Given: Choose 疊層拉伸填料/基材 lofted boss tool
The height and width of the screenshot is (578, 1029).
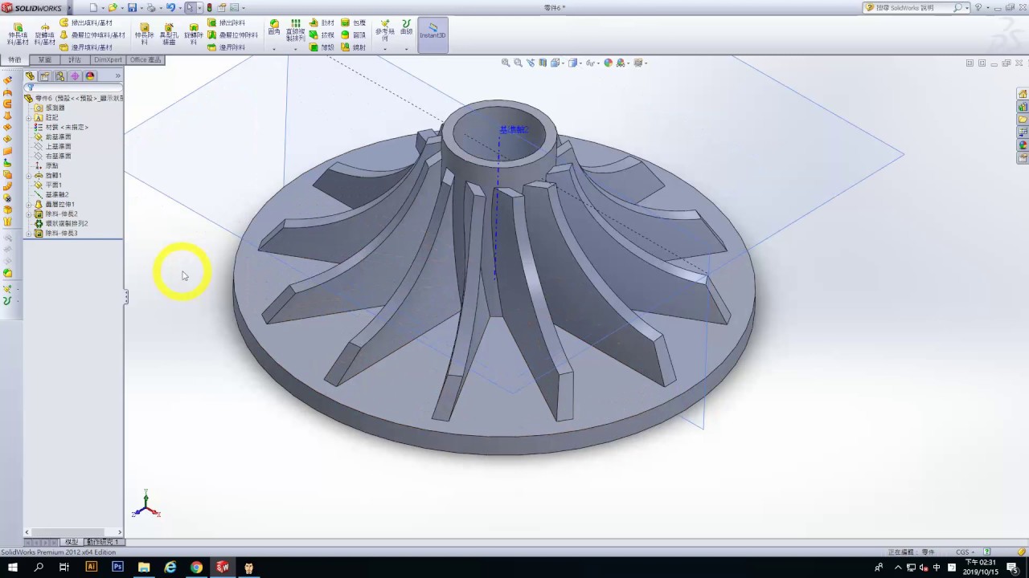Looking at the screenshot, I should tap(92, 35).
